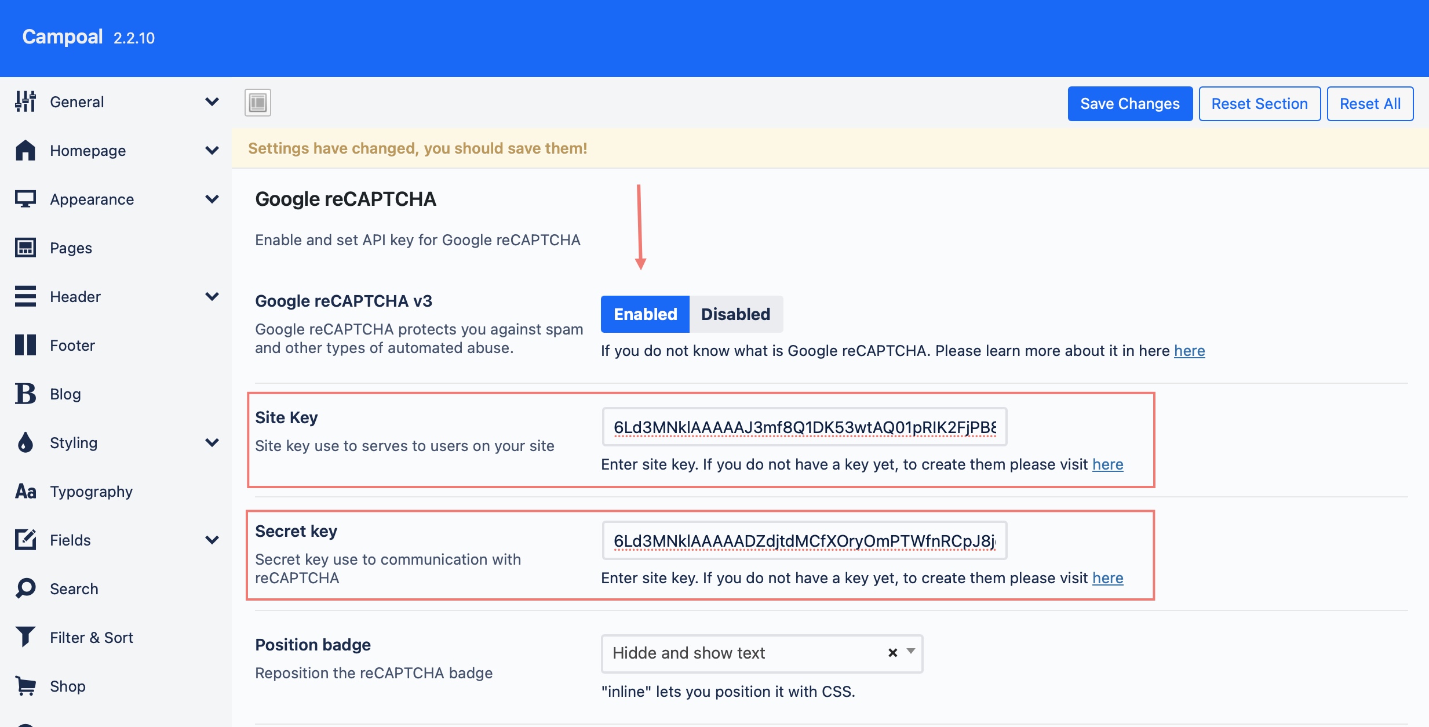Expand the Header submenu chevron
The image size is (1429, 727).
pyautogui.click(x=212, y=296)
